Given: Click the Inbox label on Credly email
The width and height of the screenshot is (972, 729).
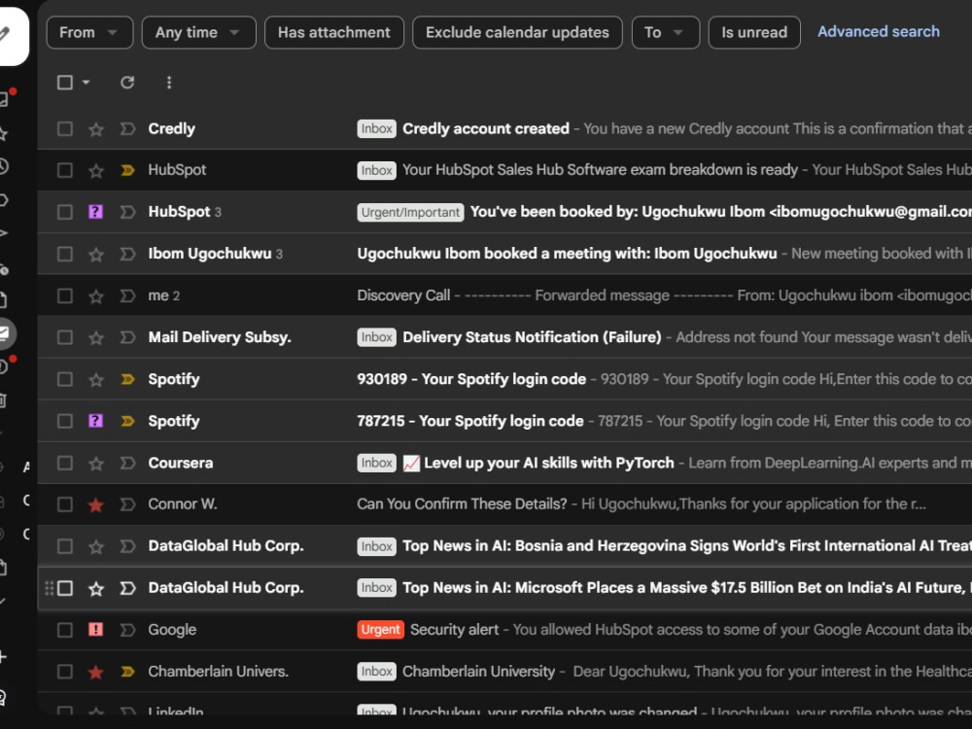Looking at the screenshot, I should coord(376,129).
